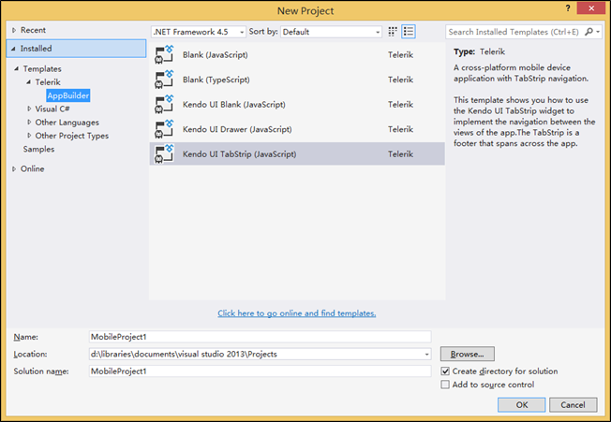
Task: Select AppBuilder in the tree
Action: point(68,95)
